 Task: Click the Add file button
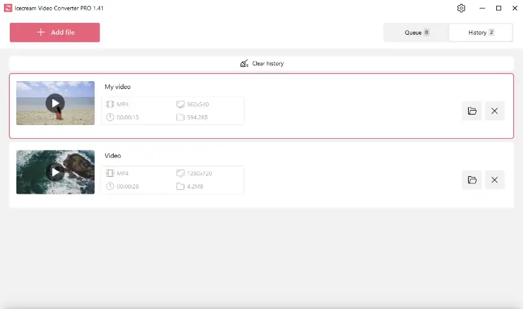(x=55, y=32)
